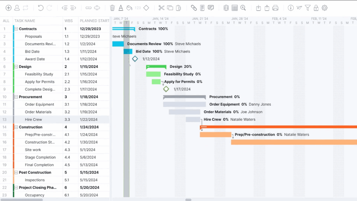357x201 pixels.
Task: Click the add task plus icon
Action: pos(9,8)
